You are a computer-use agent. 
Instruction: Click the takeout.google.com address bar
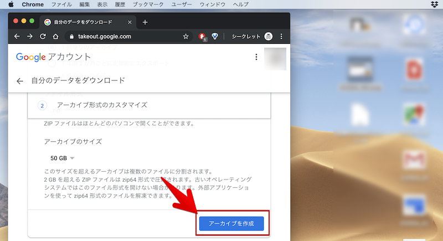(x=127, y=37)
